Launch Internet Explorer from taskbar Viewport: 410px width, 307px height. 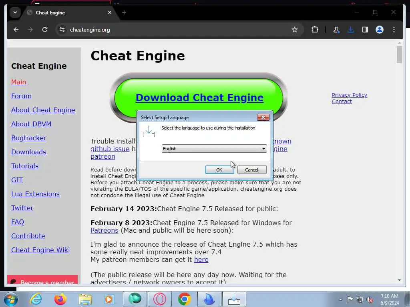(36, 299)
